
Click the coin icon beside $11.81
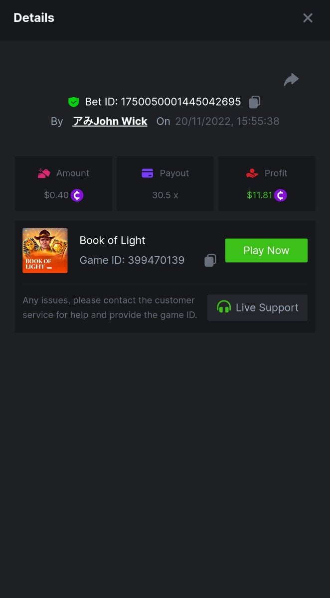click(x=280, y=195)
